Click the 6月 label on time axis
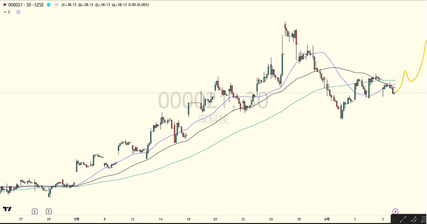This screenshot has width=427, height=224. 327,219
